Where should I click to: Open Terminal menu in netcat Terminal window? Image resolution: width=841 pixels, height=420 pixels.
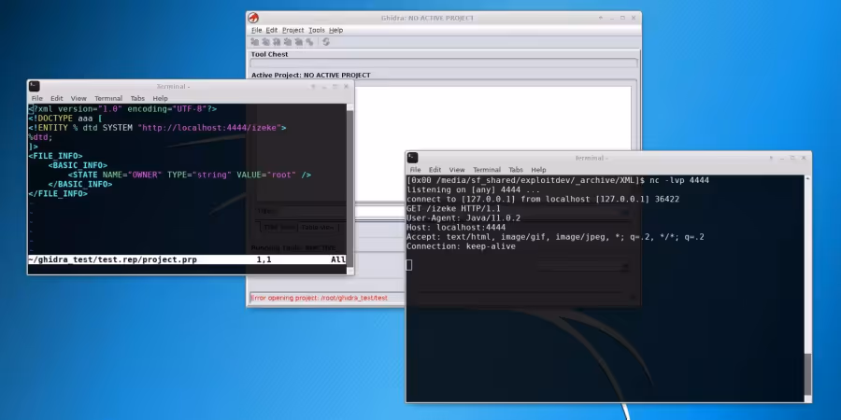(x=487, y=170)
